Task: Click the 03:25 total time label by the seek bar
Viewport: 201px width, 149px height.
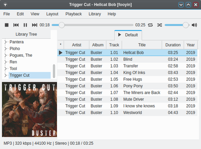Action: click(x=140, y=25)
